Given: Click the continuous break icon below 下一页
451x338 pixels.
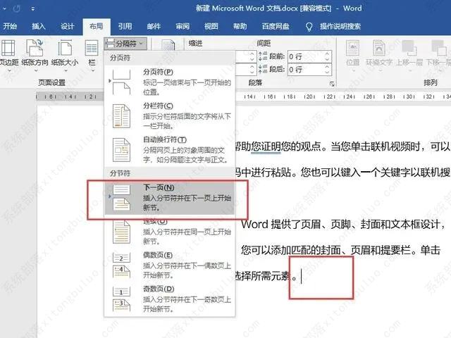Looking at the screenshot, I should coord(121,232).
